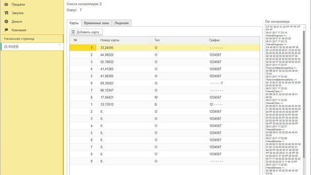Click the Добавить карту icon
Image resolution: width=311 pixels, height=175 pixels.
click(73, 32)
